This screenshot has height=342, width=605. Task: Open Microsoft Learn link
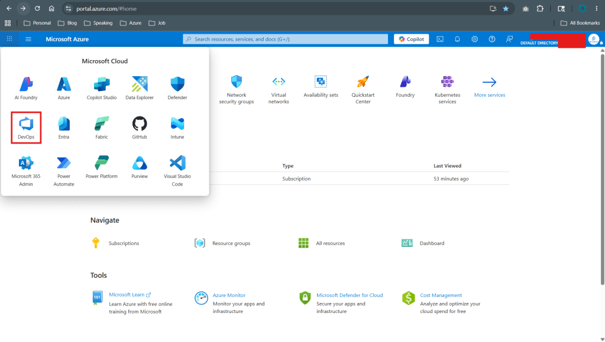[x=130, y=295]
